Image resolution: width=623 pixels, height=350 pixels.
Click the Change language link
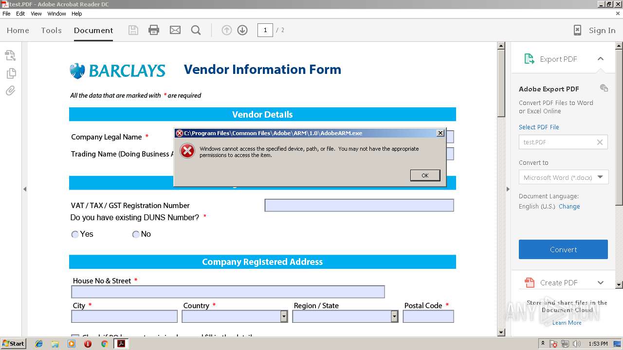tap(569, 206)
